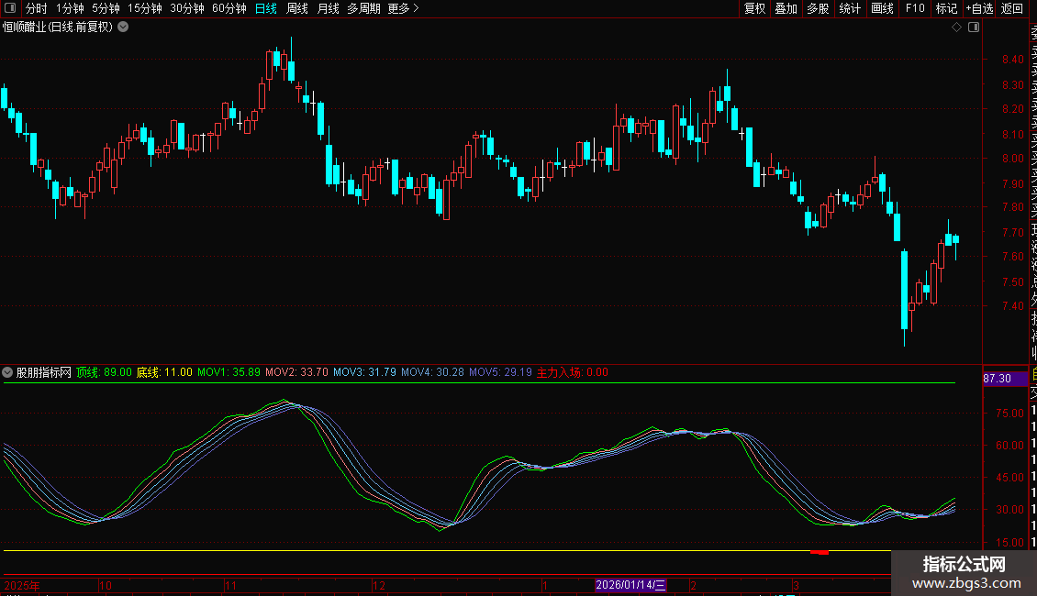This screenshot has height=596, width=1037.
Task: Select the 60分钟 period
Action: tap(229, 8)
